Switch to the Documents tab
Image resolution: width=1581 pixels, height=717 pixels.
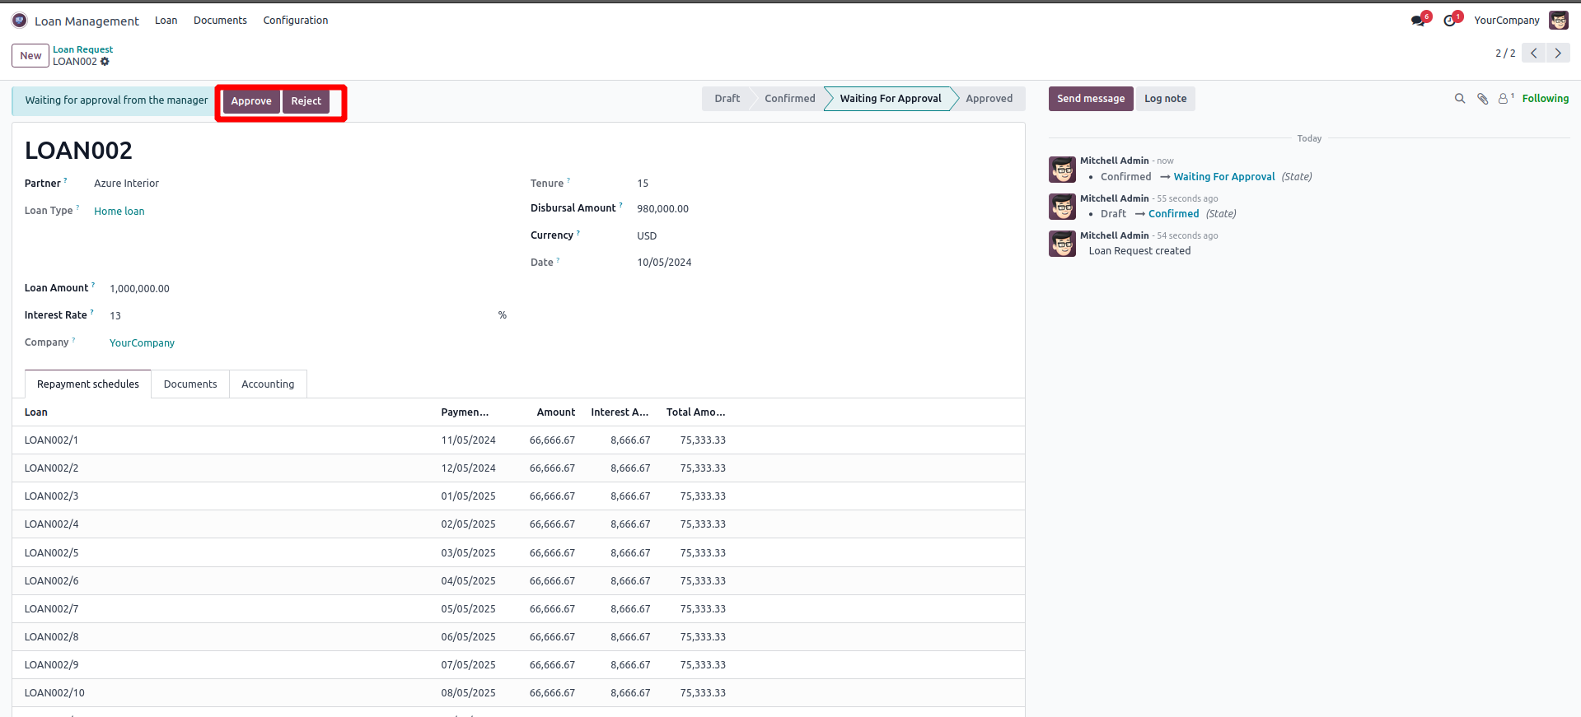pyautogui.click(x=190, y=384)
